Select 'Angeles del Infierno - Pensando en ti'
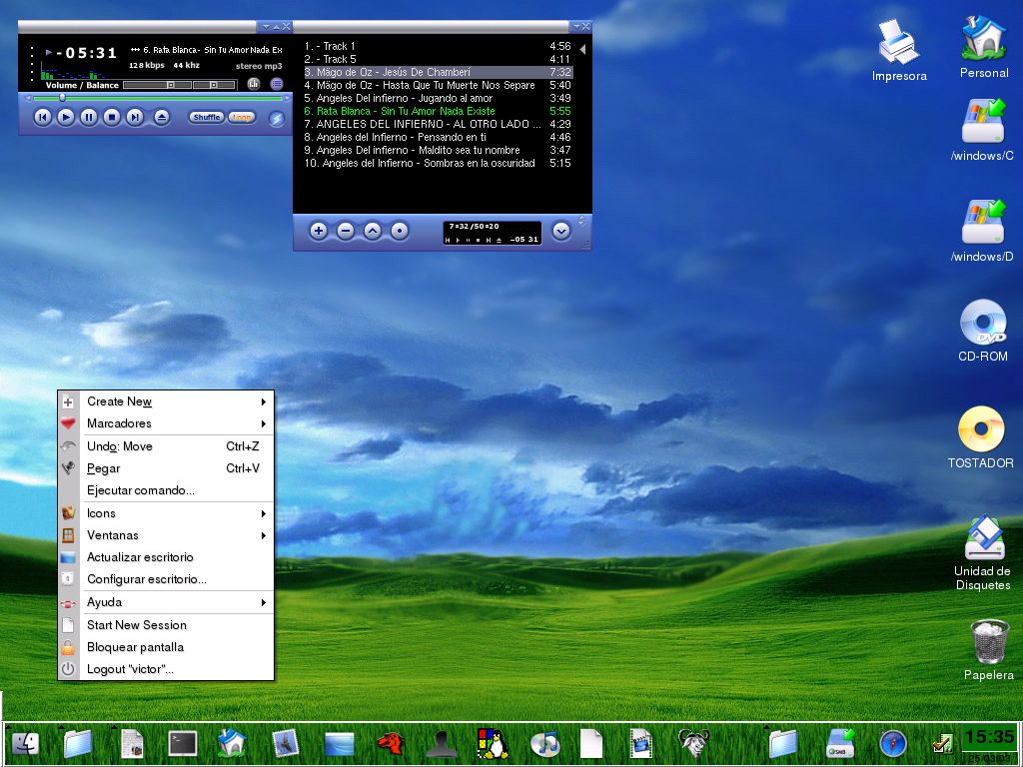 pyautogui.click(x=438, y=137)
